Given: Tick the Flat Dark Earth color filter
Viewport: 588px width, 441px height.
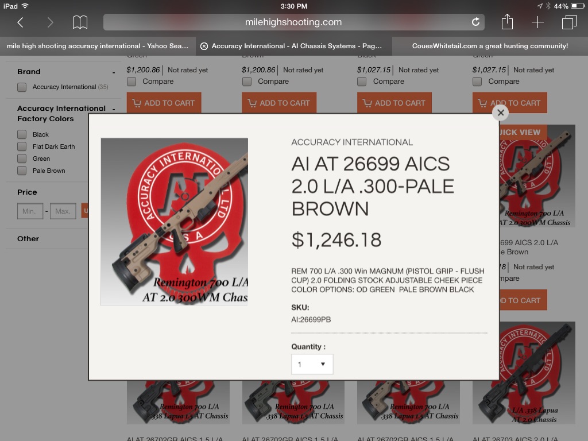Looking at the screenshot, I should click(x=22, y=146).
